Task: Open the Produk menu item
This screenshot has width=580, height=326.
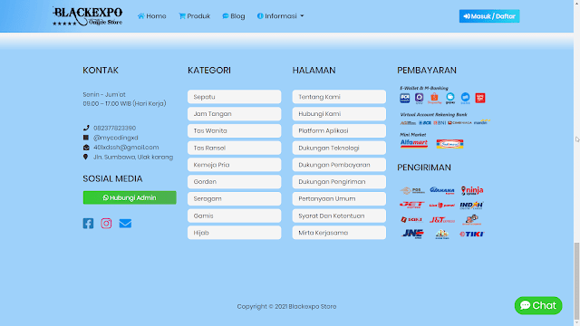Action: click(194, 16)
